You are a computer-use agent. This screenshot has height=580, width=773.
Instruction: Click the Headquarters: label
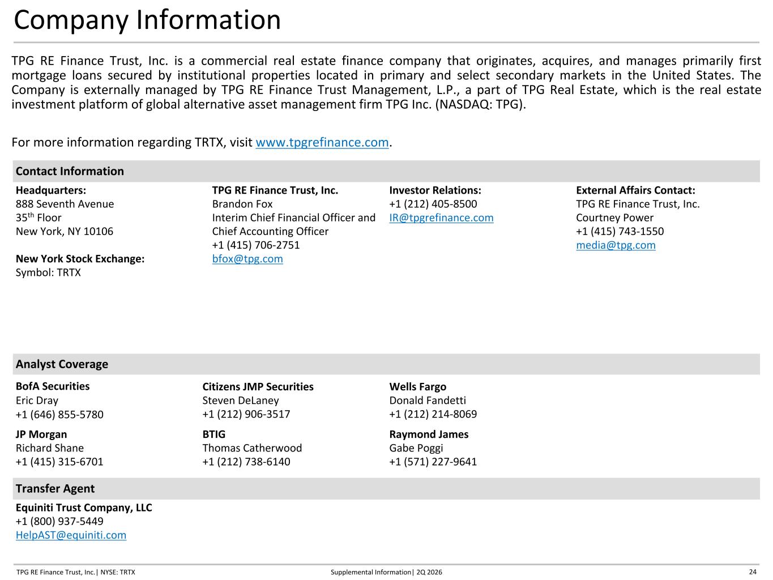pos(51,190)
